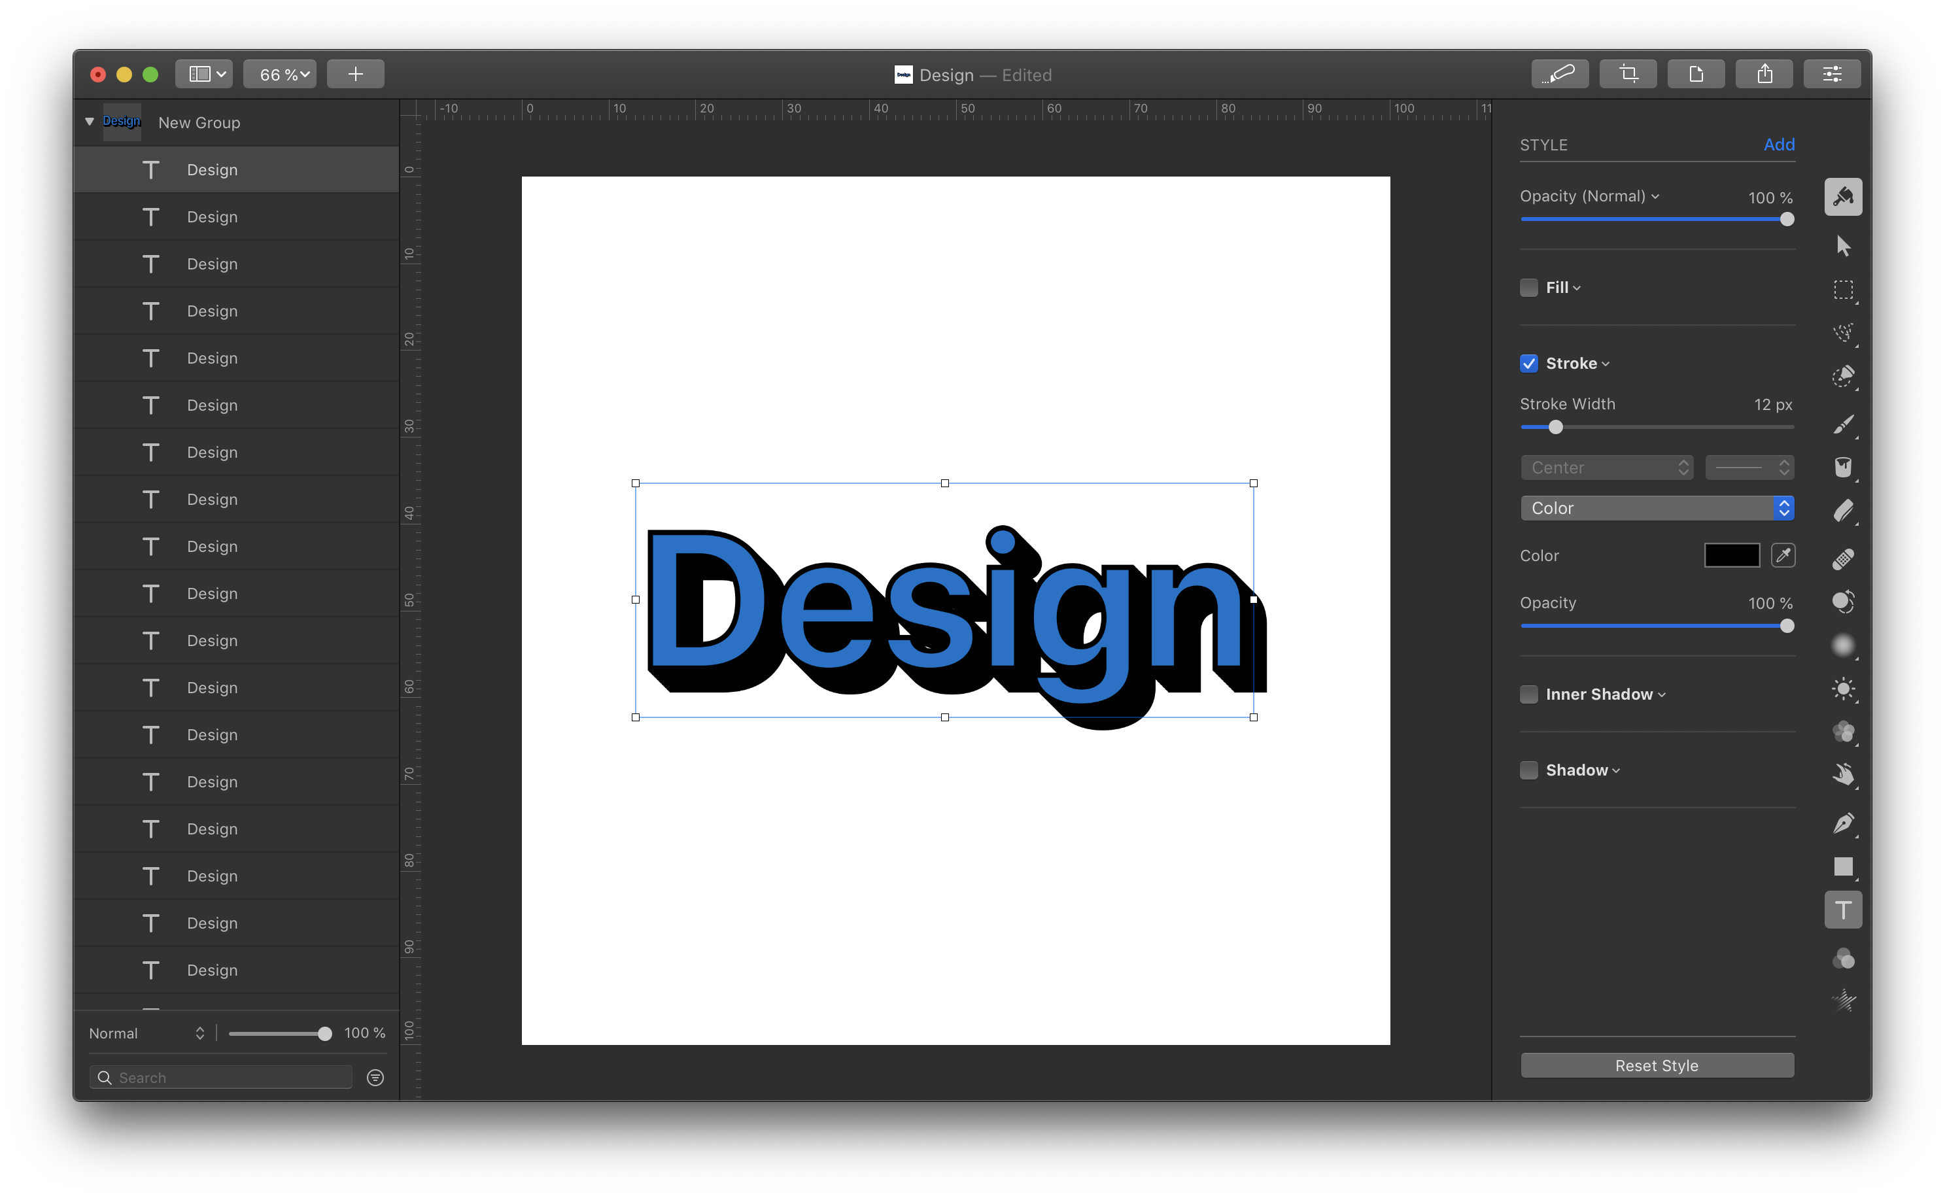This screenshot has height=1198, width=1945.
Task: Enable the Inner Shadow checkbox
Action: point(1528,695)
